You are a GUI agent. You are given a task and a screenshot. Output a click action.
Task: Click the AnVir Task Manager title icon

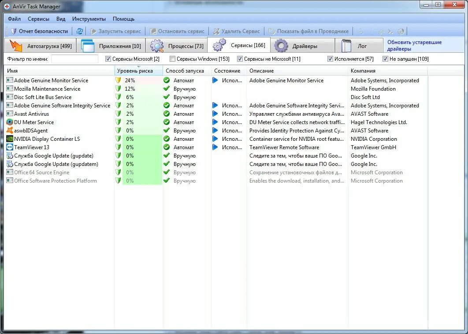(x=7, y=6)
